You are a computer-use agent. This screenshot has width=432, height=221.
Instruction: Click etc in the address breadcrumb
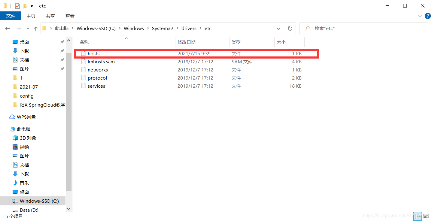[x=208, y=29]
